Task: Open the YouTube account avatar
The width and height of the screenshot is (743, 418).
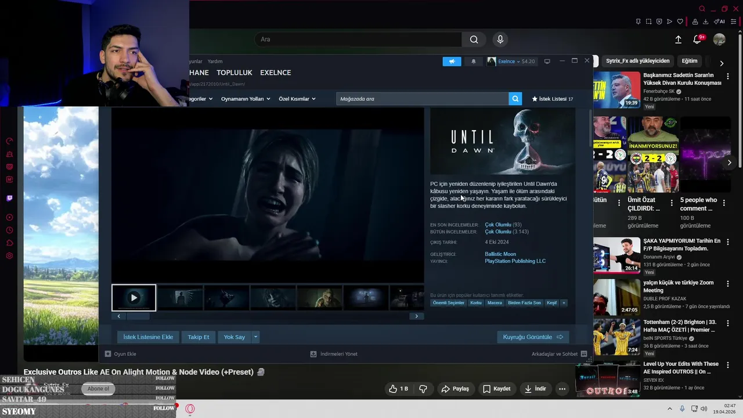Action: tap(719, 39)
